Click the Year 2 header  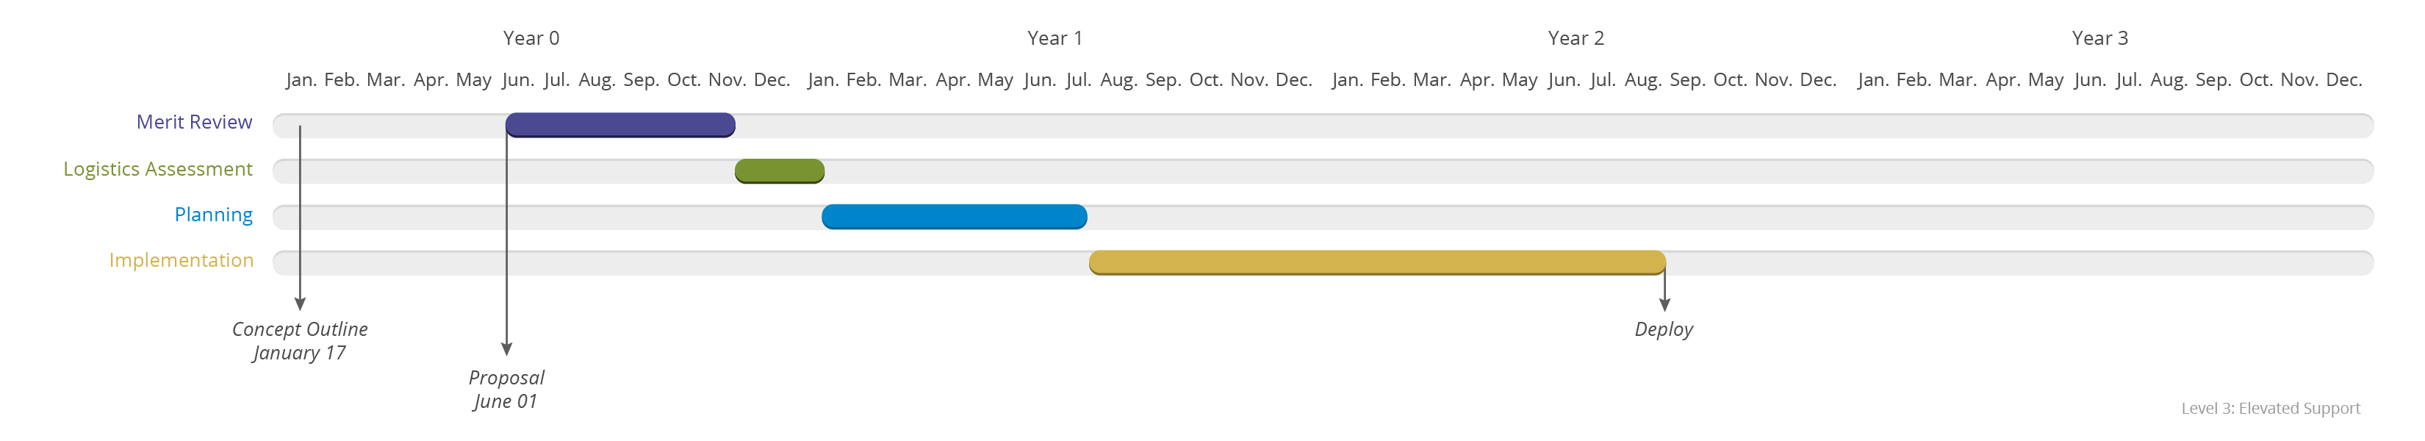[1576, 39]
